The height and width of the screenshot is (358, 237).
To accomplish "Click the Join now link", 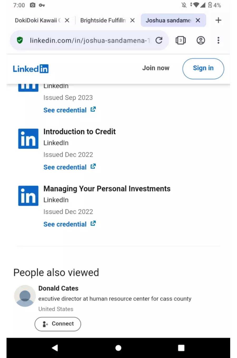I will click(156, 68).
